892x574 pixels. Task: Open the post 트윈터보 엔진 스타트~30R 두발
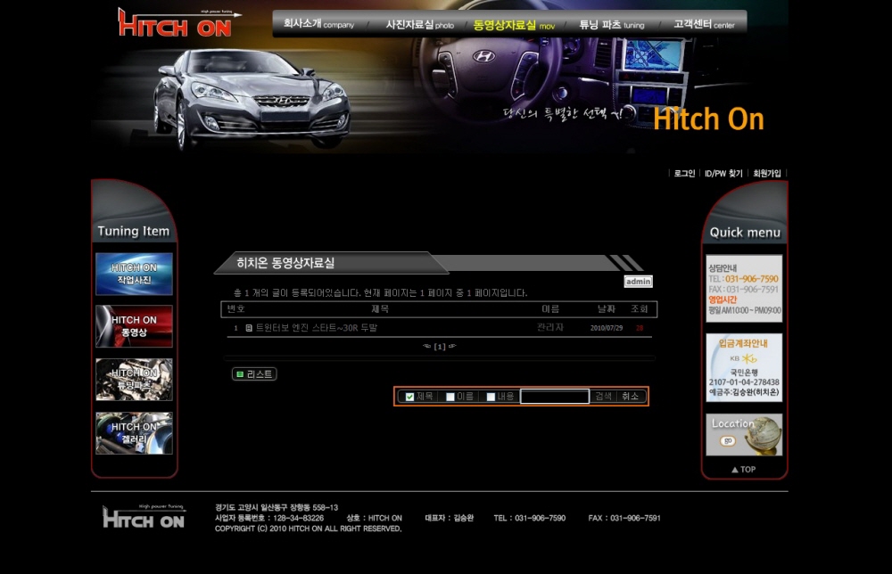pos(317,328)
